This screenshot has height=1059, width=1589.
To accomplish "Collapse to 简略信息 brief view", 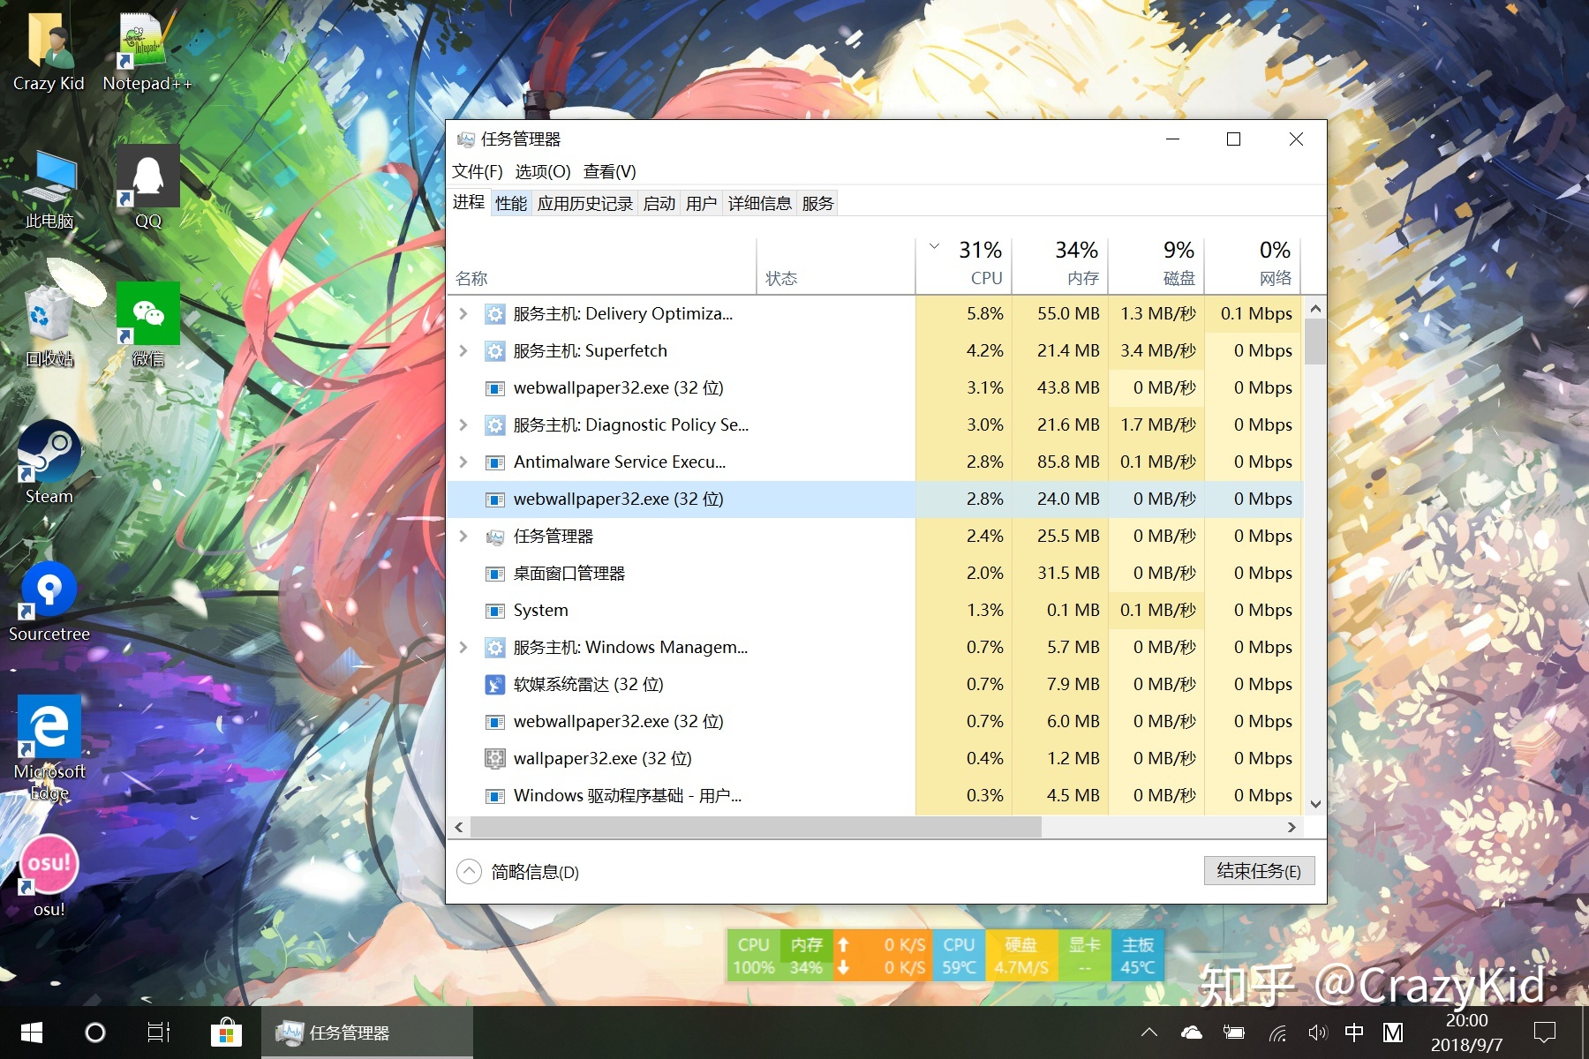I will [470, 872].
